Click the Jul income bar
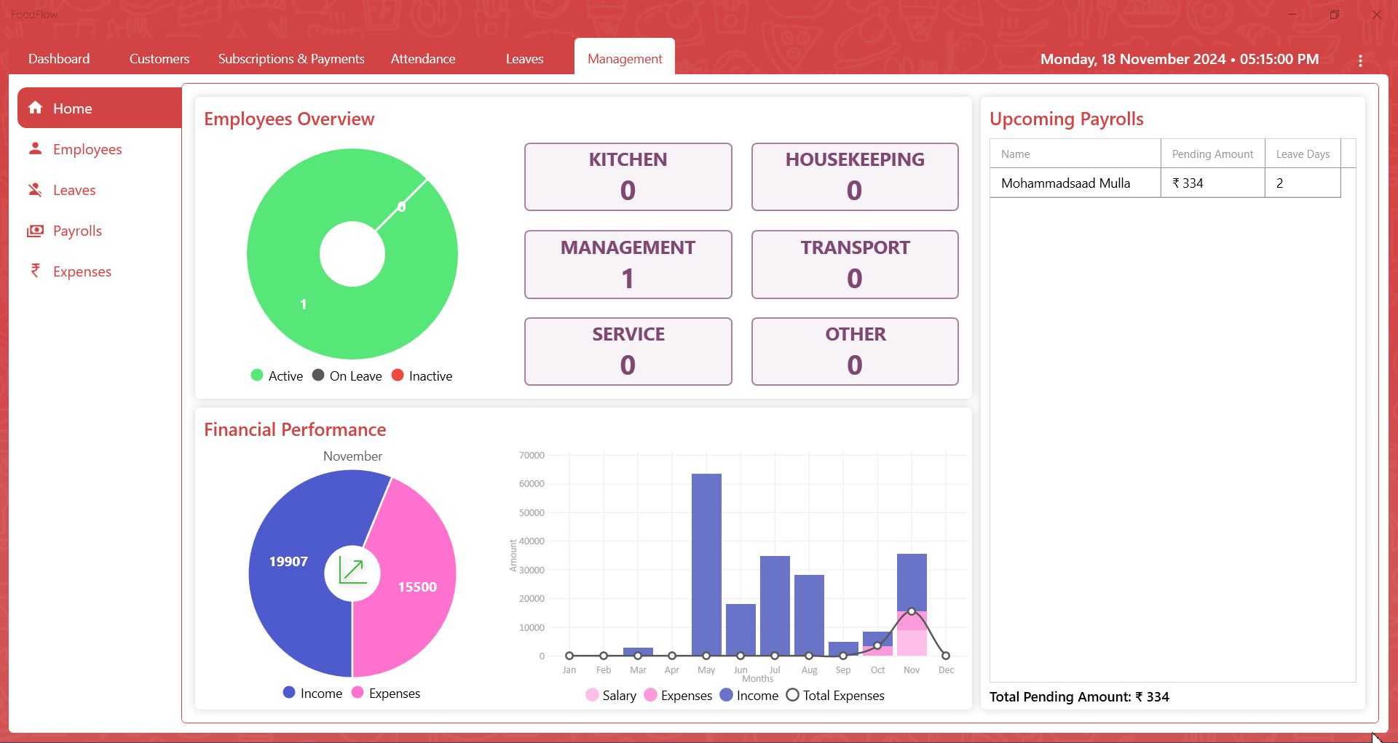Image resolution: width=1398 pixels, height=743 pixels. coord(775,605)
